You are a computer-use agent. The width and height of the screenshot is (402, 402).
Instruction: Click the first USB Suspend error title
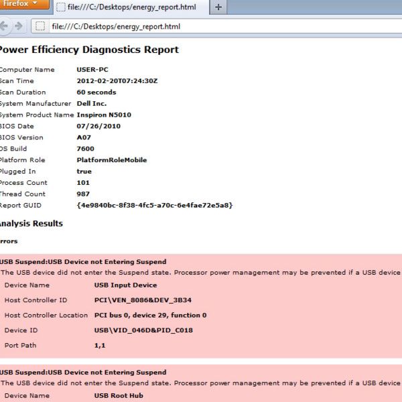[x=83, y=261]
